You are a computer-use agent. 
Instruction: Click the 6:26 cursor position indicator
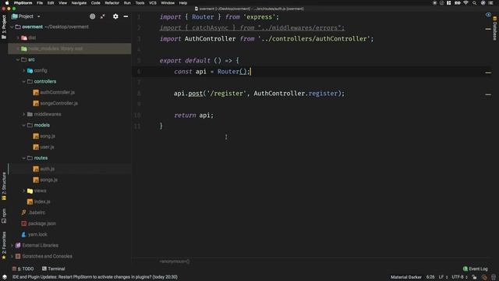tap(430, 277)
